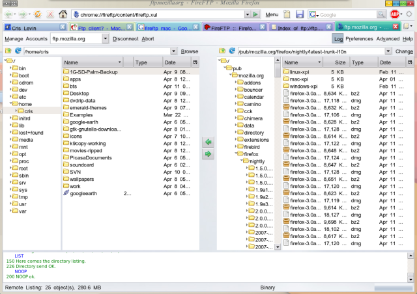Viewport: 417px width, 294px height.
Task: Open FireFTP Preferences
Action: (359, 39)
